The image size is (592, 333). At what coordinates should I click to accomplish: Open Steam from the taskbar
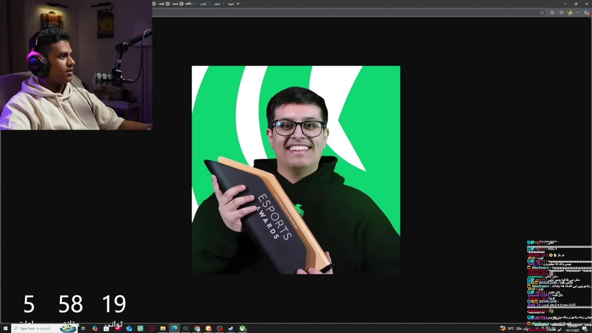[231, 328]
